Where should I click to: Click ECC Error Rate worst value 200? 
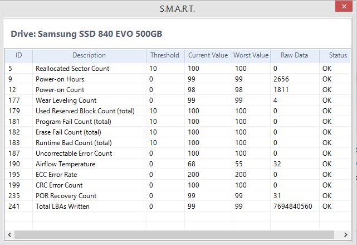coord(241,175)
